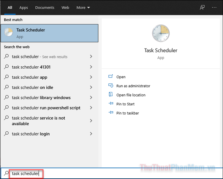Image resolution: width=223 pixels, height=179 pixels.
Task: Expand 'task scheduler library windows' chevron arrow
Action: (91, 97)
